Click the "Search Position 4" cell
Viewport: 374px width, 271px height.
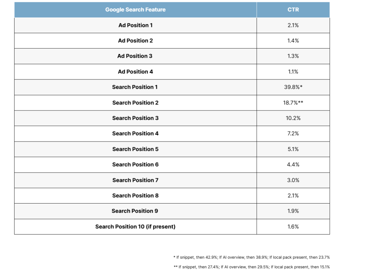(x=135, y=133)
